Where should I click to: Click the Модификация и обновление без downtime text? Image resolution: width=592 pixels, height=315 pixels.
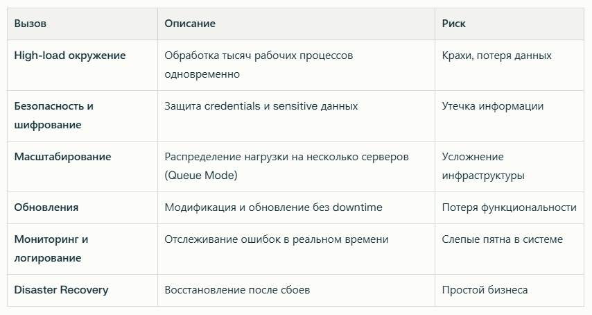tap(273, 207)
